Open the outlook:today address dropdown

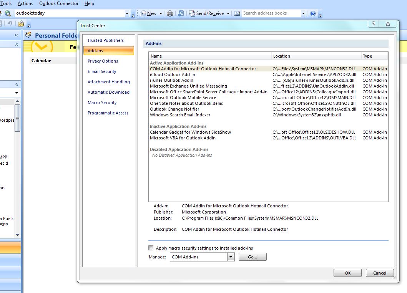tap(127, 13)
